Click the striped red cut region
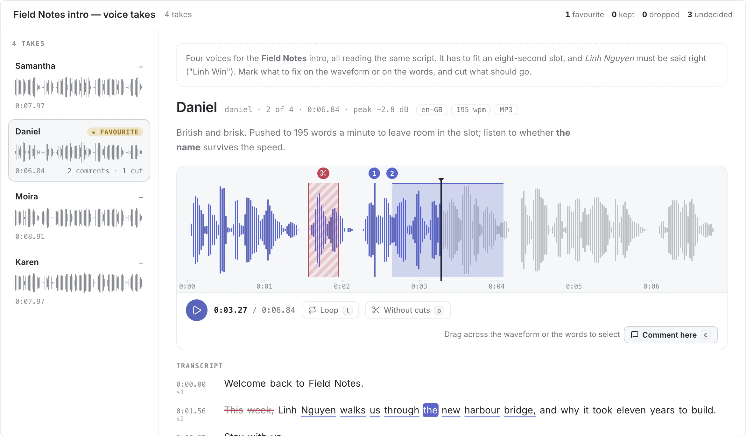The image size is (746, 437). pos(323,230)
